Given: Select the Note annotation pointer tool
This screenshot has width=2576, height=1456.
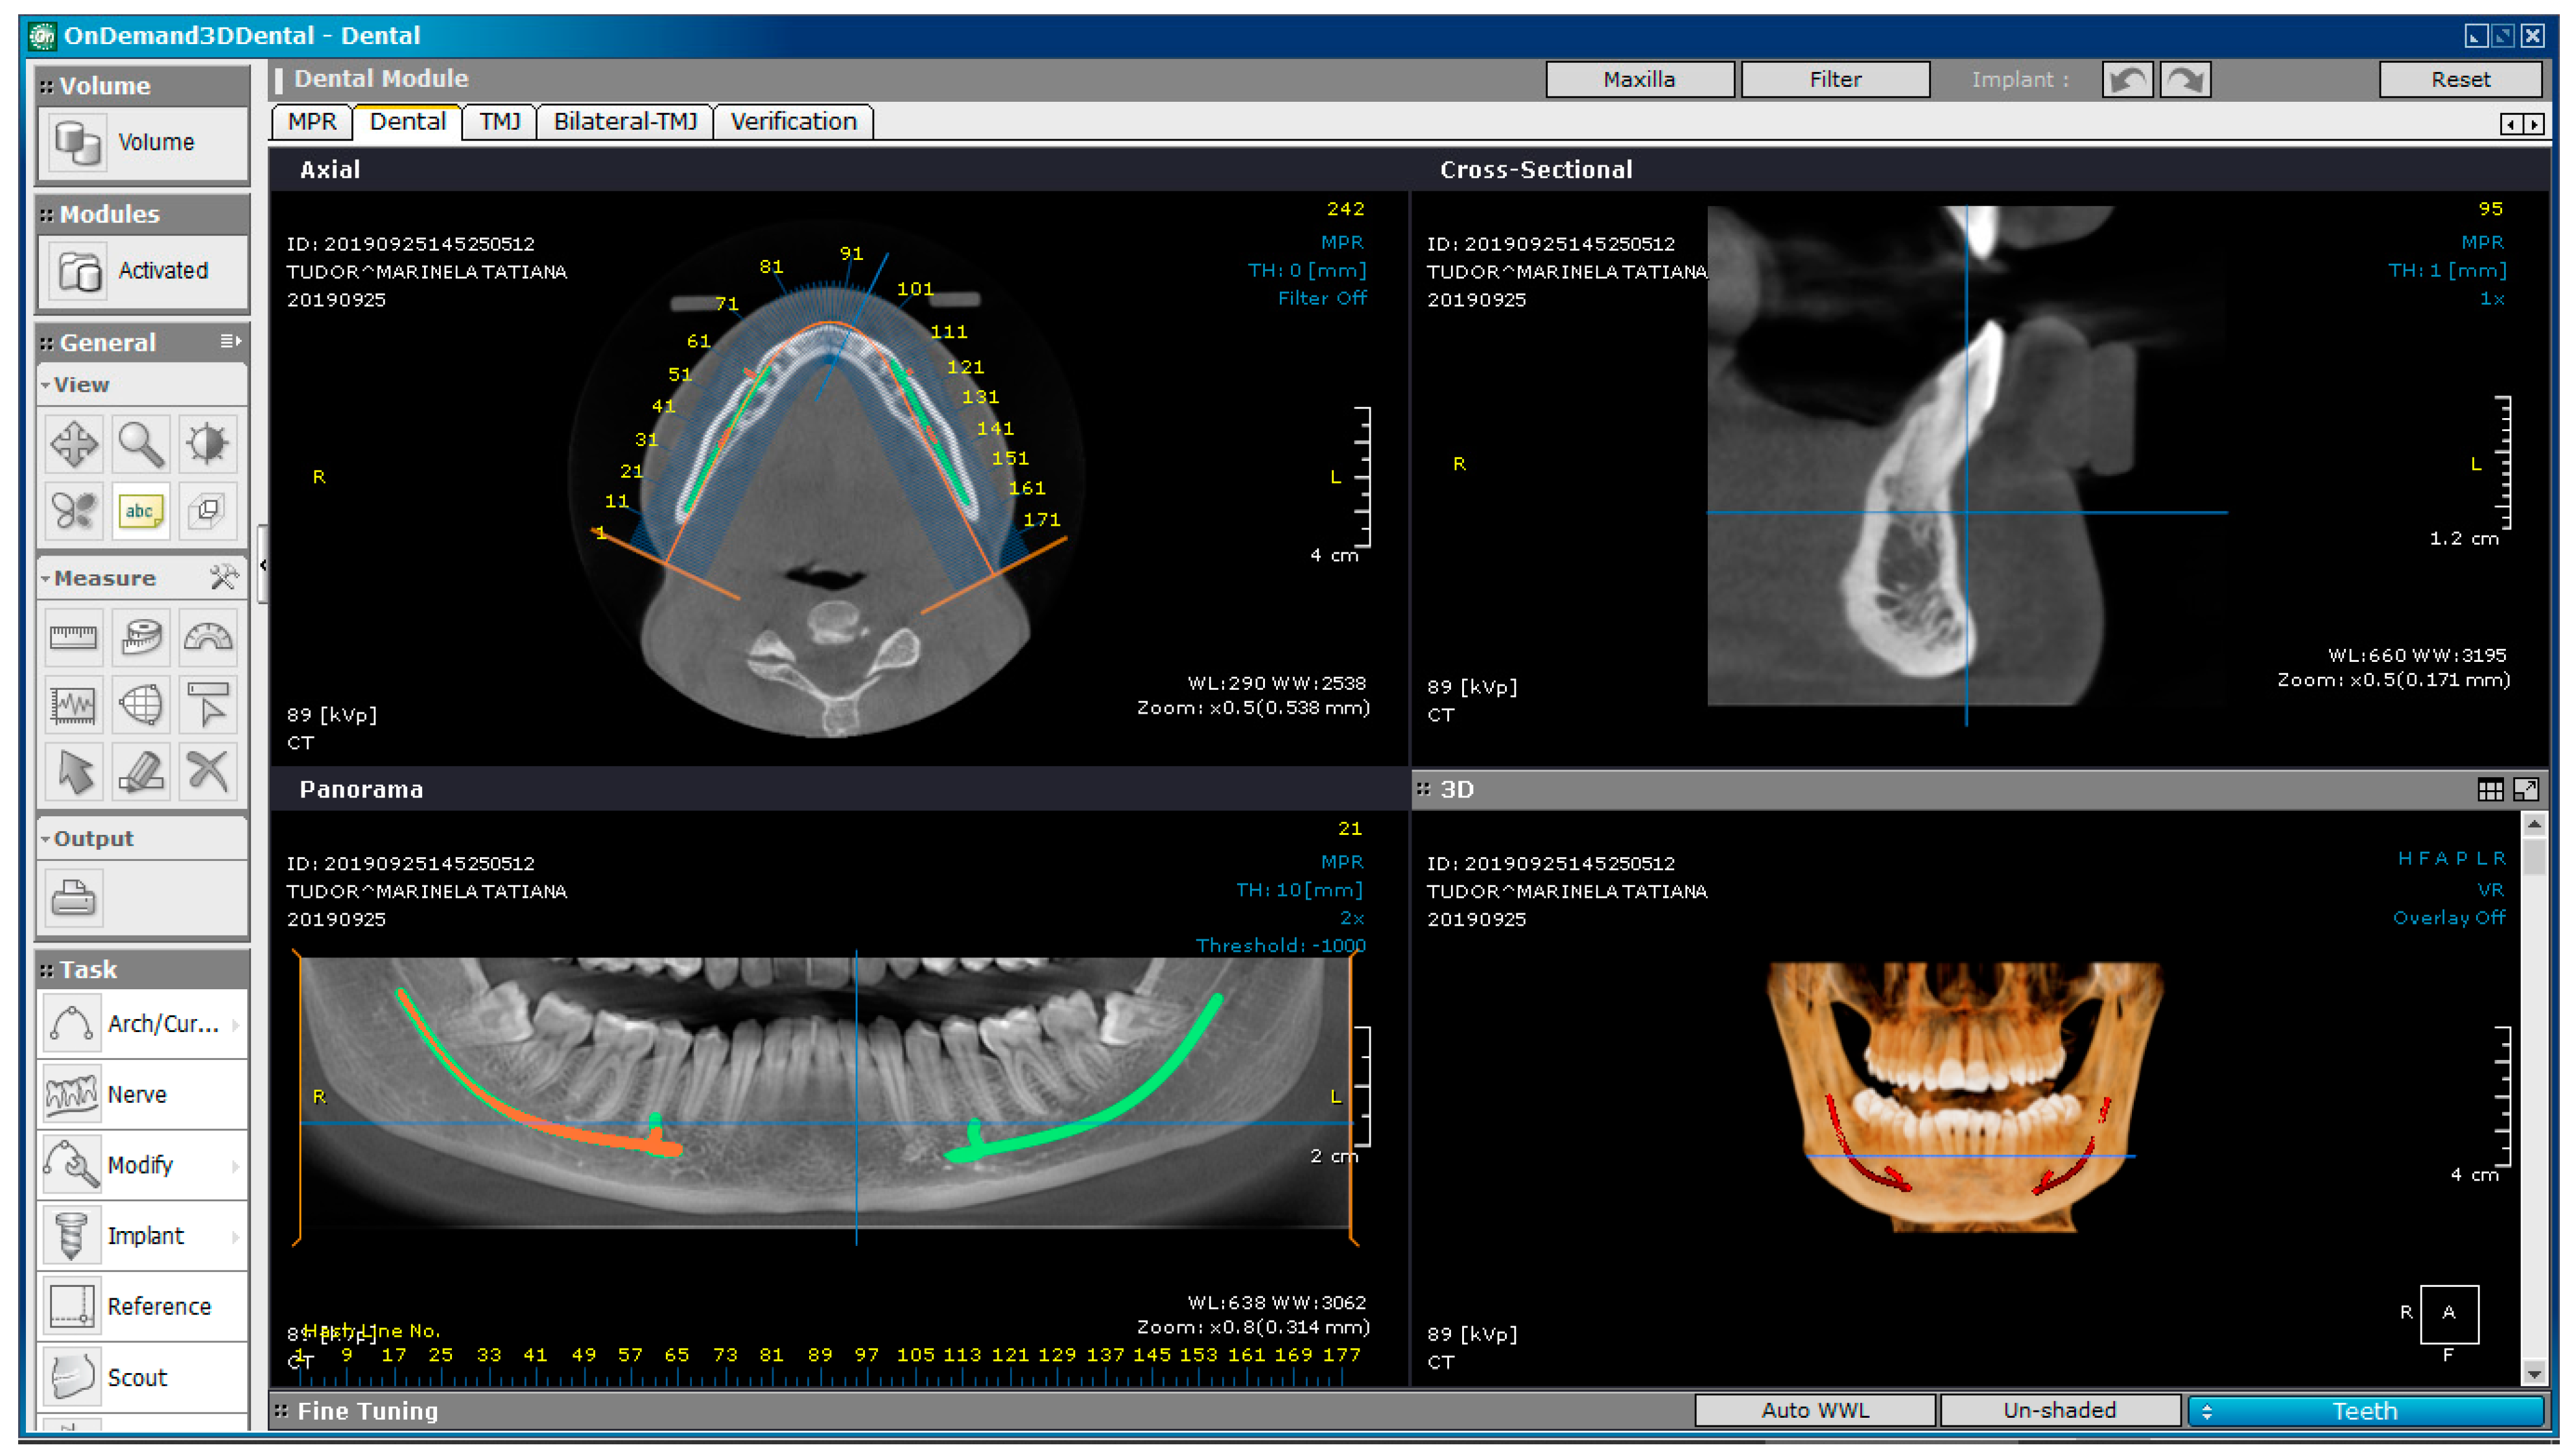Looking at the screenshot, I should click(208, 705).
